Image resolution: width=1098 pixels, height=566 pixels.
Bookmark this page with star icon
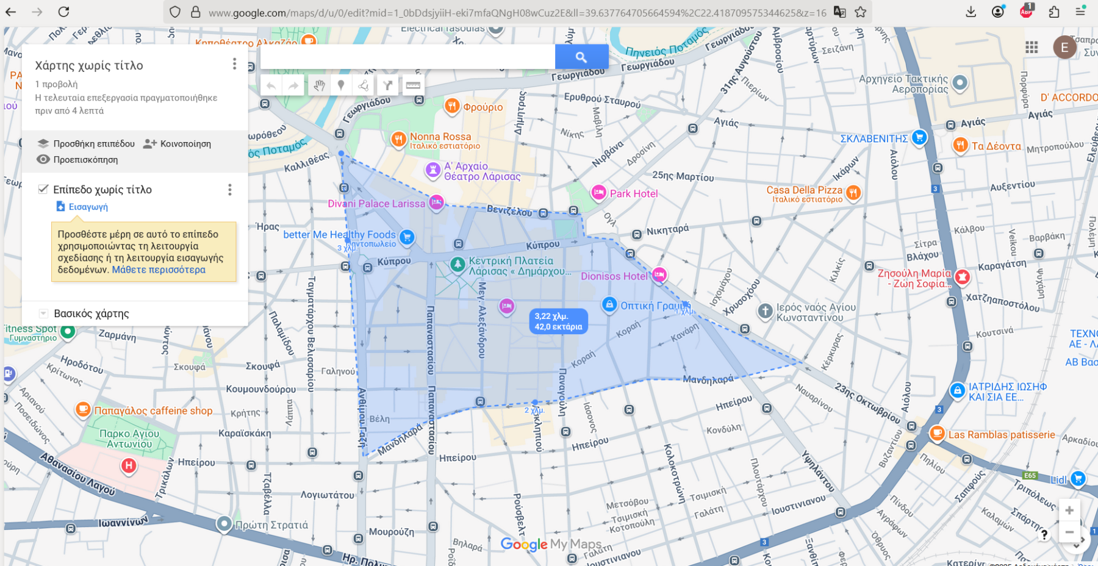(860, 12)
